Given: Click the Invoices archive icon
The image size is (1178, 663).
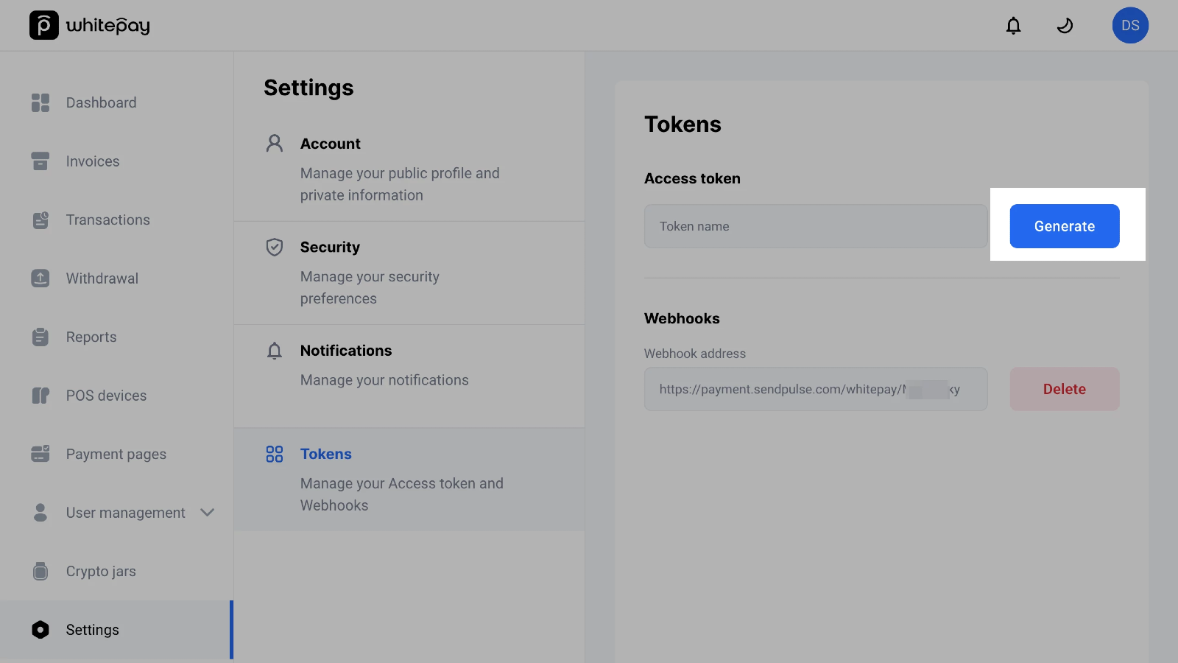Looking at the screenshot, I should coord(40,161).
